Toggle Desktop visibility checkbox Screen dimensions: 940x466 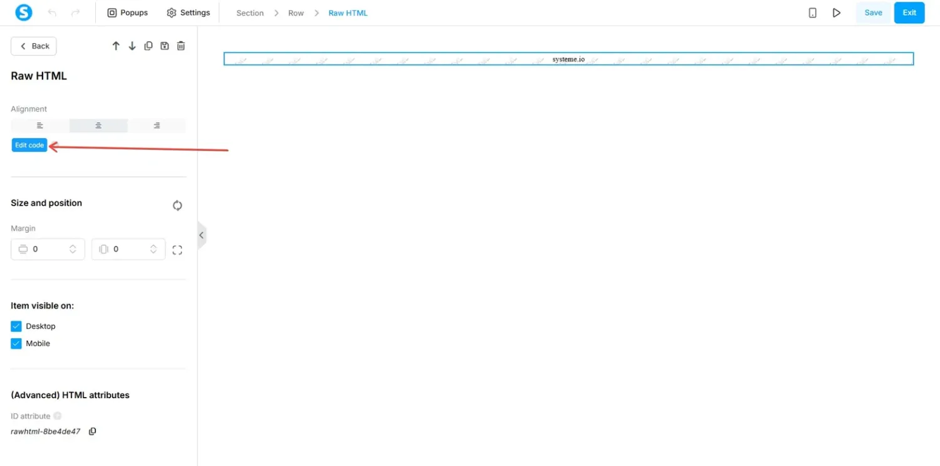16,326
